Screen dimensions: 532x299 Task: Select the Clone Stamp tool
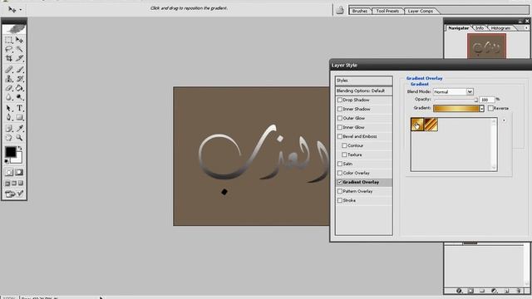pyautogui.click(x=9, y=79)
